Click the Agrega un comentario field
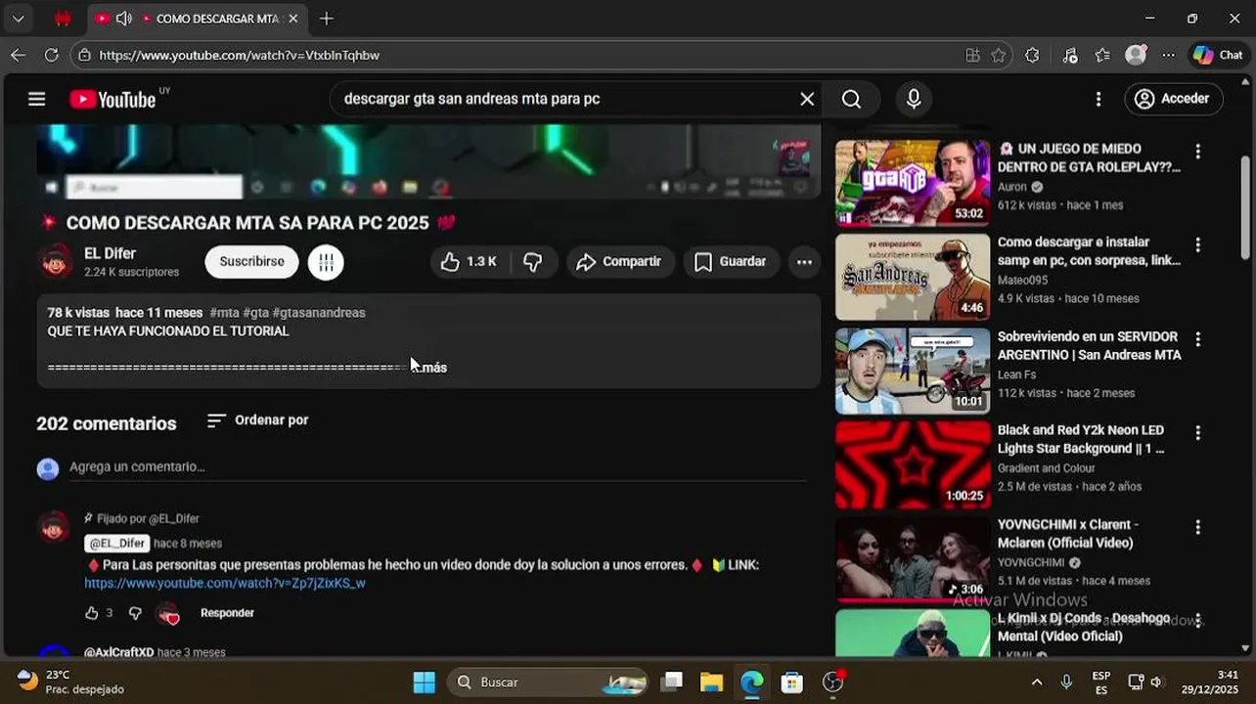1256x704 pixels. coord(437,467)
